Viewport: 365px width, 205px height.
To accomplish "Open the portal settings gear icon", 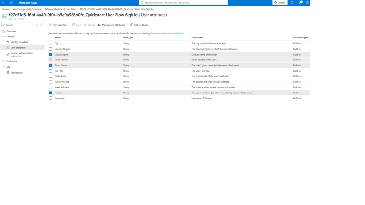I will point(307,3).
